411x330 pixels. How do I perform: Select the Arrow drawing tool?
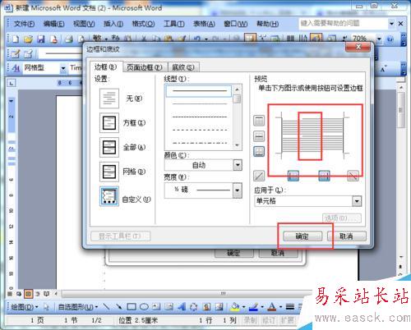coord(118,307)
